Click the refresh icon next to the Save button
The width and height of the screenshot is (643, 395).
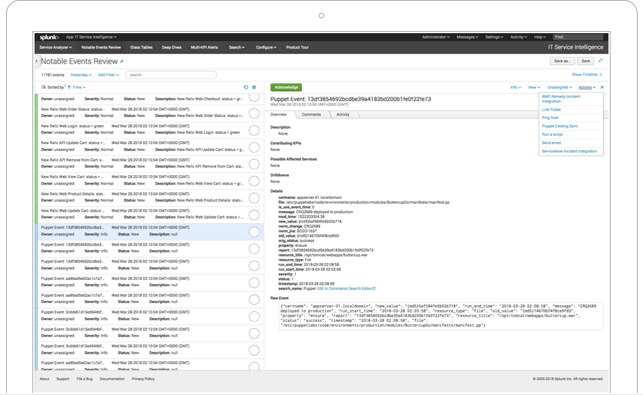click(601, 61)
